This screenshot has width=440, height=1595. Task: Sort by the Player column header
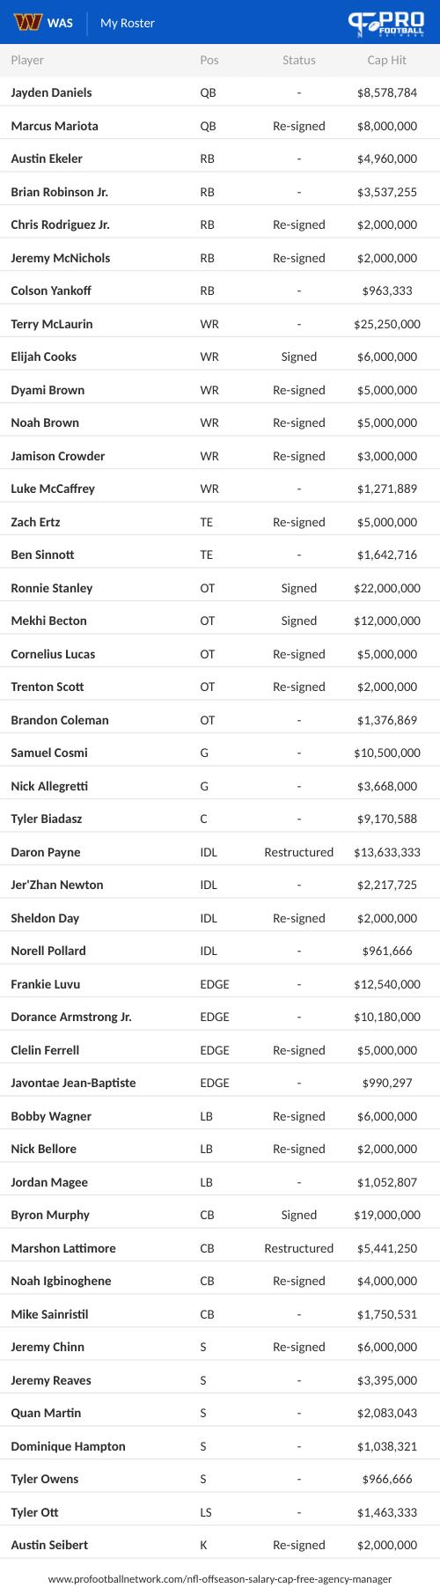(x=27, y=60)
